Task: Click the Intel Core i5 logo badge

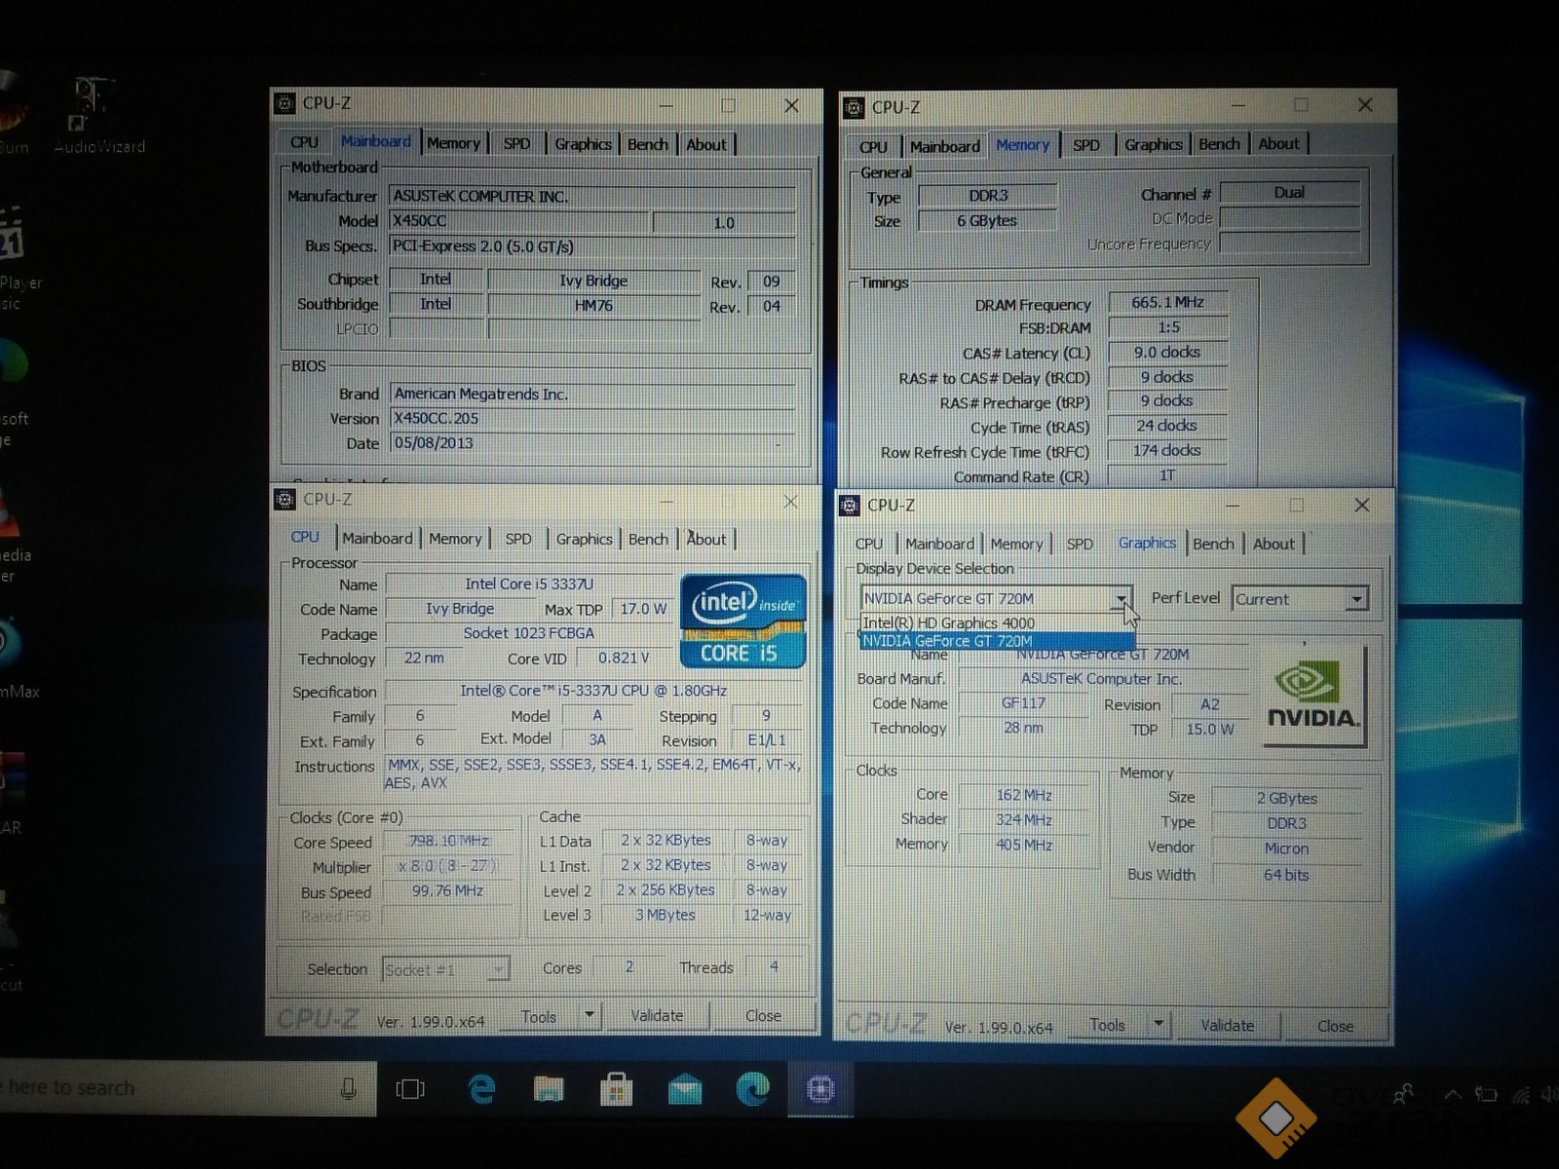Action: click(742, 622)
